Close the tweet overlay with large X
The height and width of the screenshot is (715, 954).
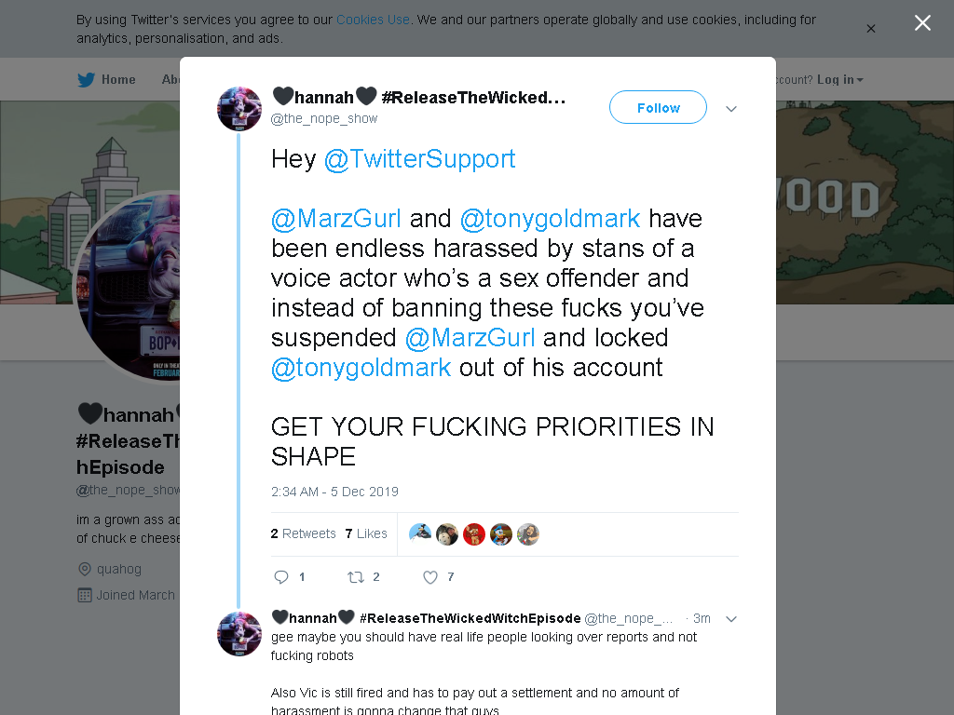click(922, 23)
